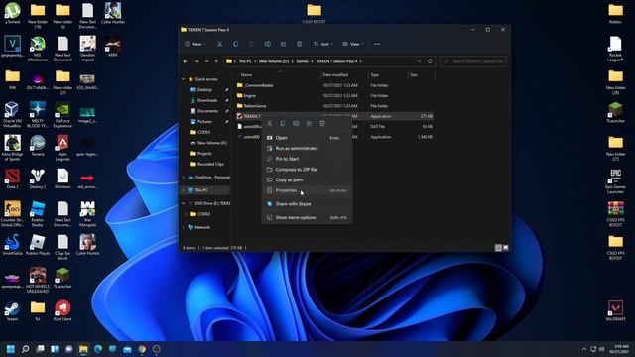Switch to details view icon in status bar
The height and width of the screenshot is (357, 635).
pos(498,248)
